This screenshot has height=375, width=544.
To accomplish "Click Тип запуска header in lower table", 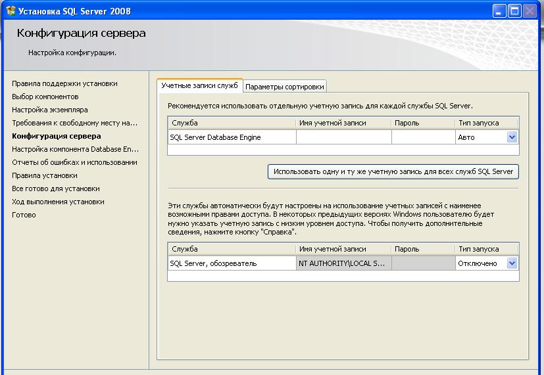I will 487,249.
